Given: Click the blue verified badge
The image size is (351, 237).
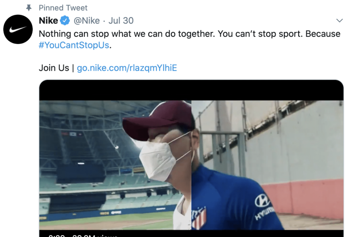Looking at the screenshot, I should [65, 21].
